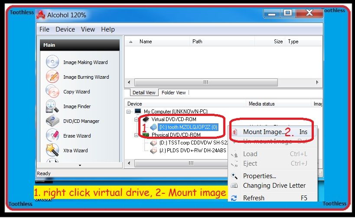Click the (J:) PLDS drive icon
The image size is (355, 218).
pyautogui.click(x=153, y=151)
